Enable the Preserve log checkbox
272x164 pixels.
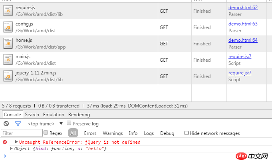[x=69, y=123]
